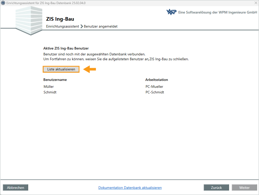The width and height of the screenshot is (259, 195).
Task: Open the Dokumentation Datenbank aktualisieren link
Action: coord(130,188)
